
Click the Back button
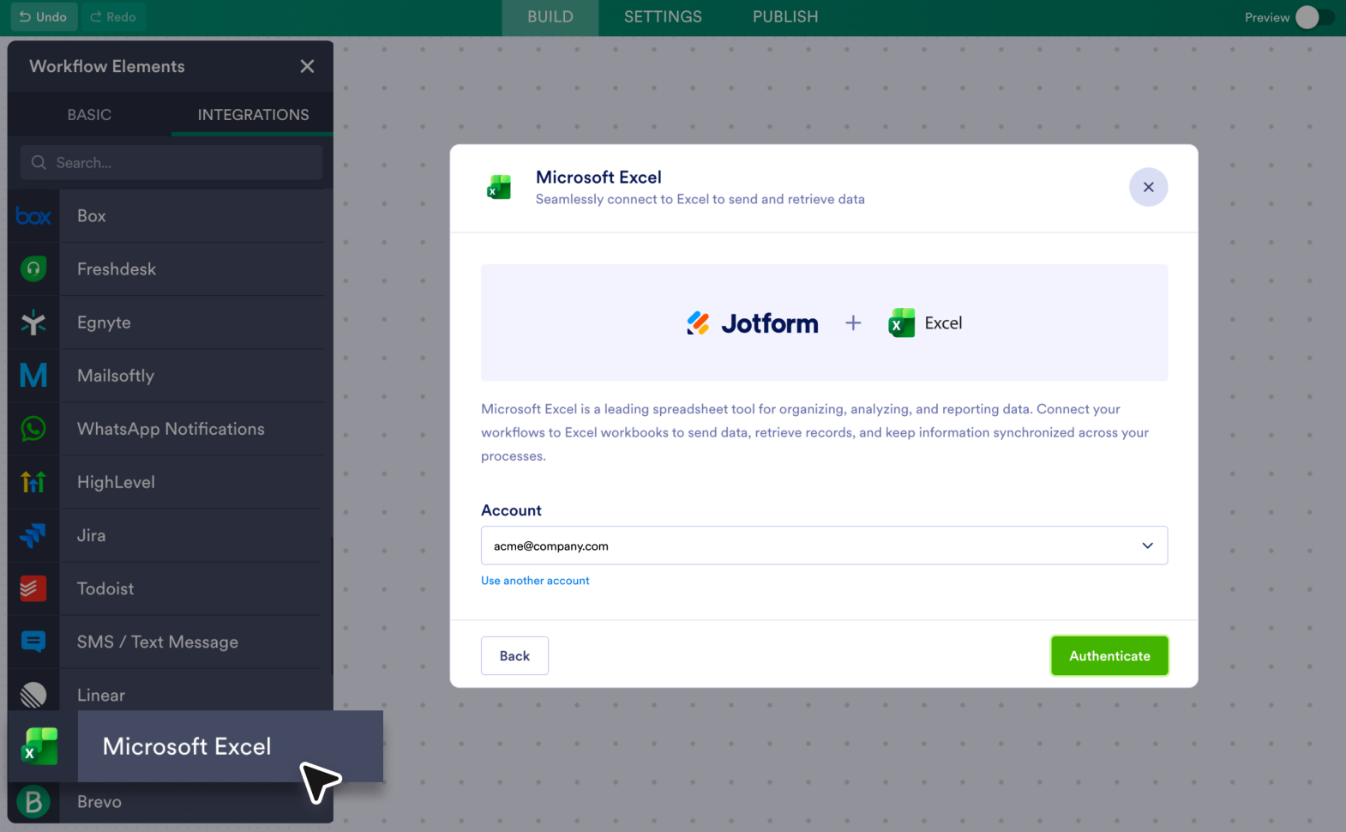(514, 655)
